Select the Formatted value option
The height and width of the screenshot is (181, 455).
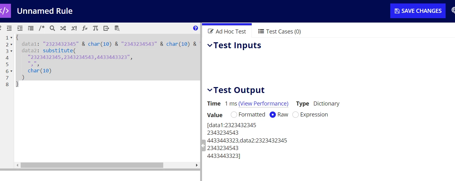pos(234,115)
